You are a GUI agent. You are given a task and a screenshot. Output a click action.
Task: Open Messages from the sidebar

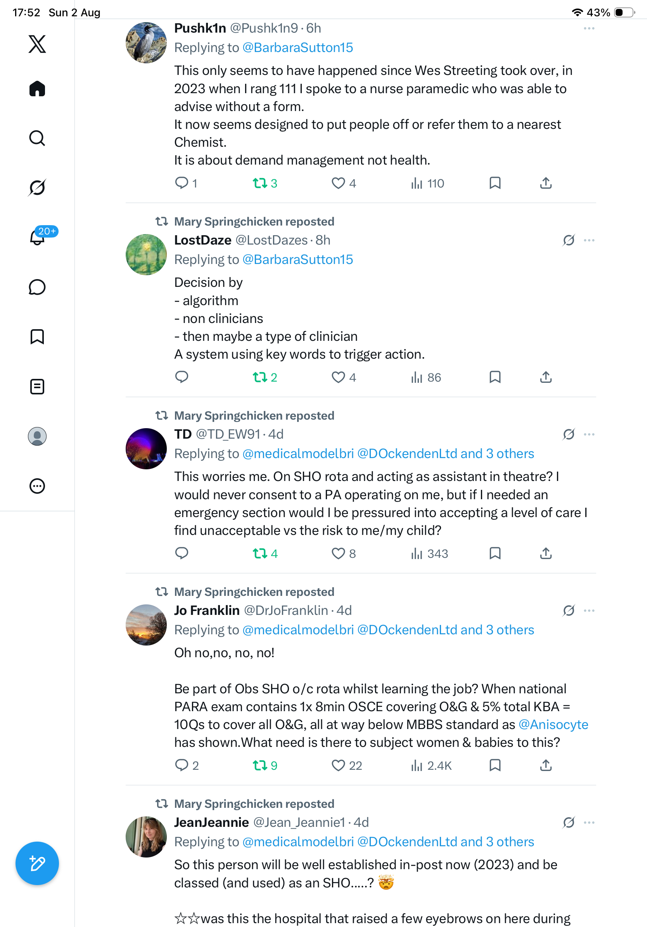click(37, 287)
